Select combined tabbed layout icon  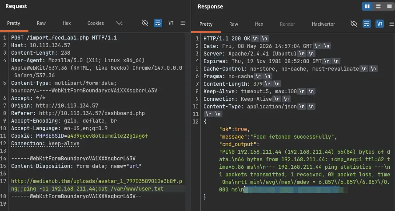[x=390, y=7]
